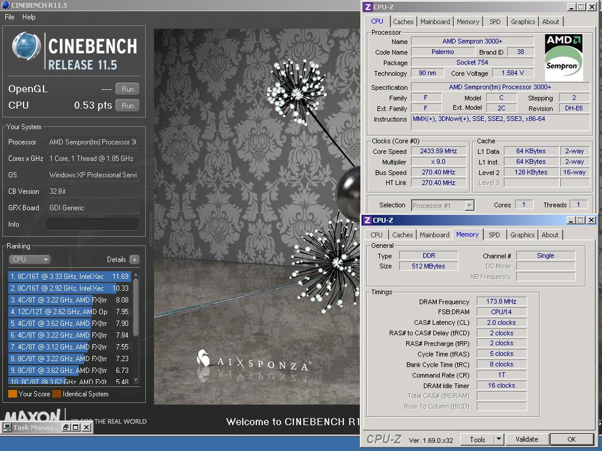
Task: Select ranking entry 3 scoring 8.08
Action: [69, 300]
